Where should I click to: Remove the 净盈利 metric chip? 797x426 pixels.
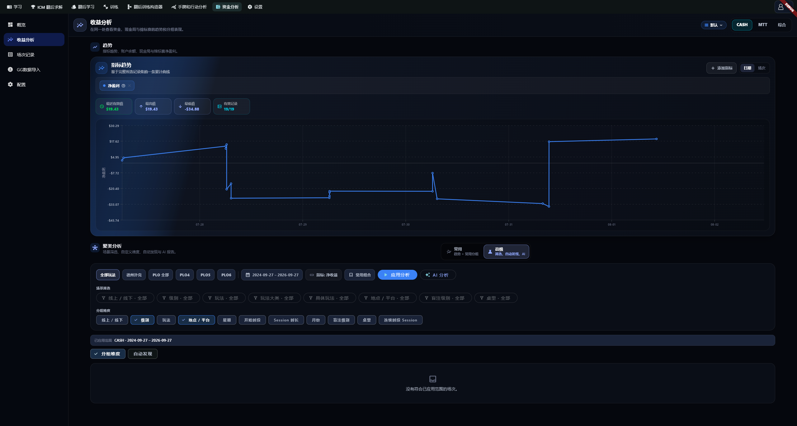[x=130, y=86]
